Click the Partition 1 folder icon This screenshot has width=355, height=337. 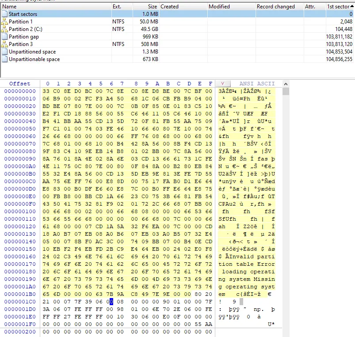click(5, 22)
